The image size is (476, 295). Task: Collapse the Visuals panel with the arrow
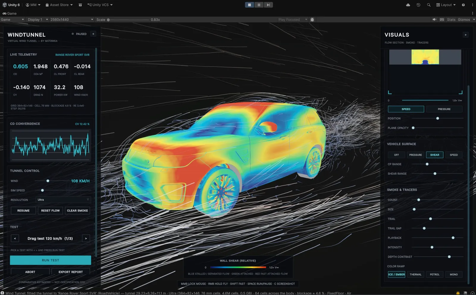(x=466, y=35)
